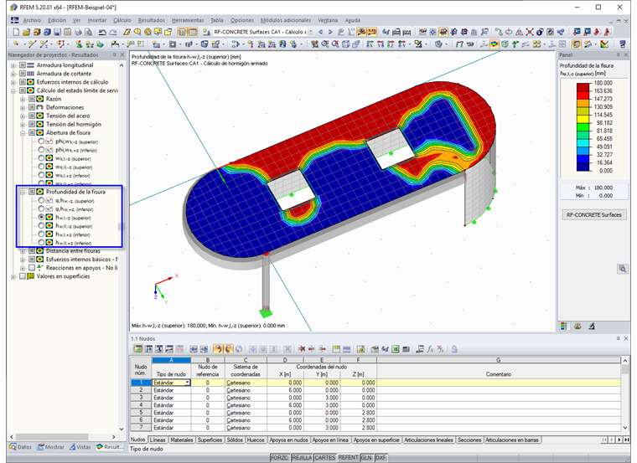Screen dimensions: 637x463
Task: Click the dark blue 0.000 legend color
Action: 583,167
